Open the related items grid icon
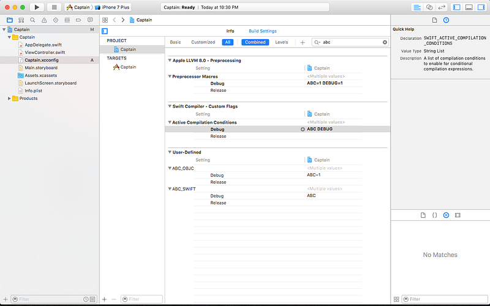Image resolution: width=490 pixels, height=306 pixels. pyautogui.click(x=105, y=20)
